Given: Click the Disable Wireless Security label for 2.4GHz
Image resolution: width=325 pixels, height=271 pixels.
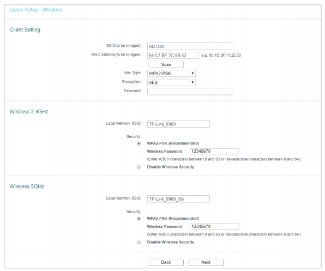Looking at the screenshot, I should (x=170, y=167).
